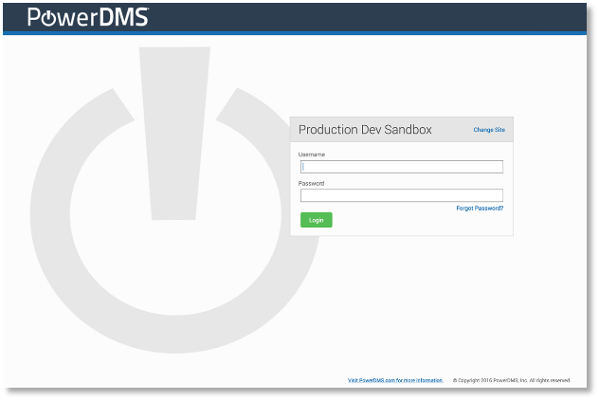The height and width of the screenshot is (400, 599).
Task: Click the dark navy header bar
Action: (379, 17)
